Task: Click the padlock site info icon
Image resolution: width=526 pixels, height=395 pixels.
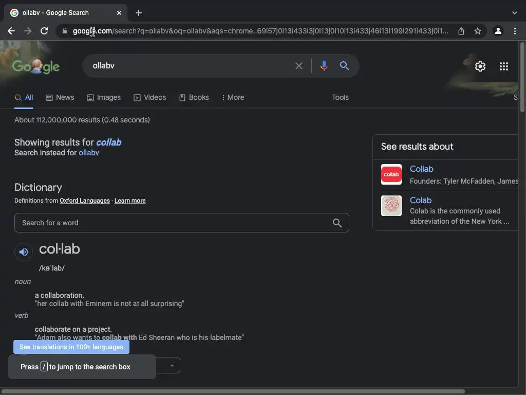Action: pos(65,31)
